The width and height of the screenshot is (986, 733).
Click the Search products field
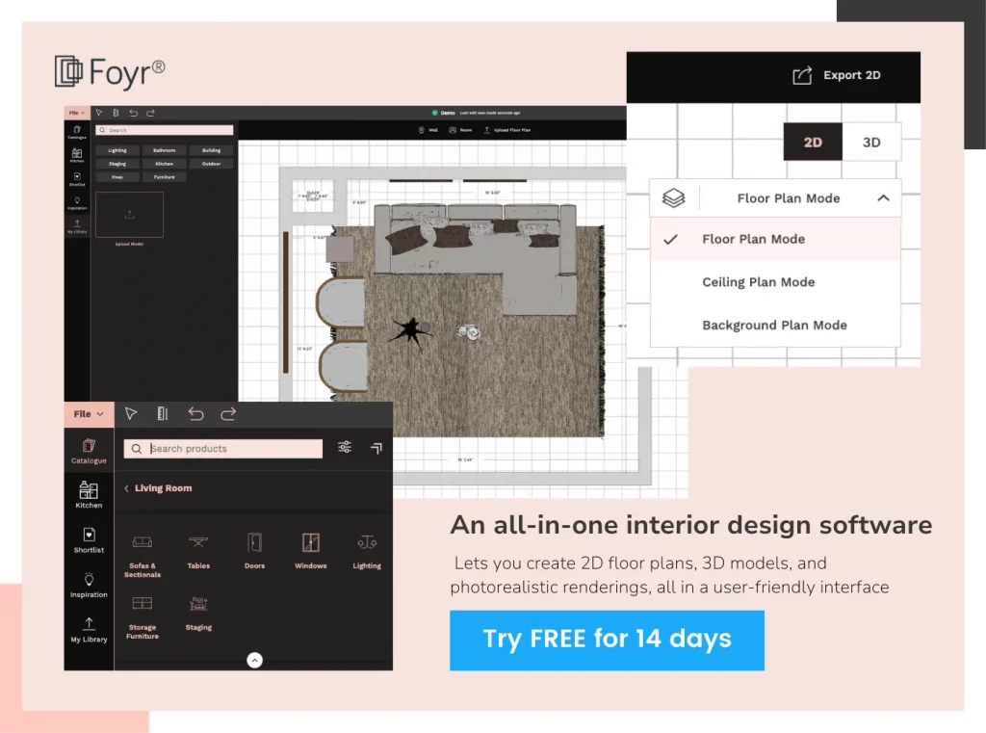223,449
